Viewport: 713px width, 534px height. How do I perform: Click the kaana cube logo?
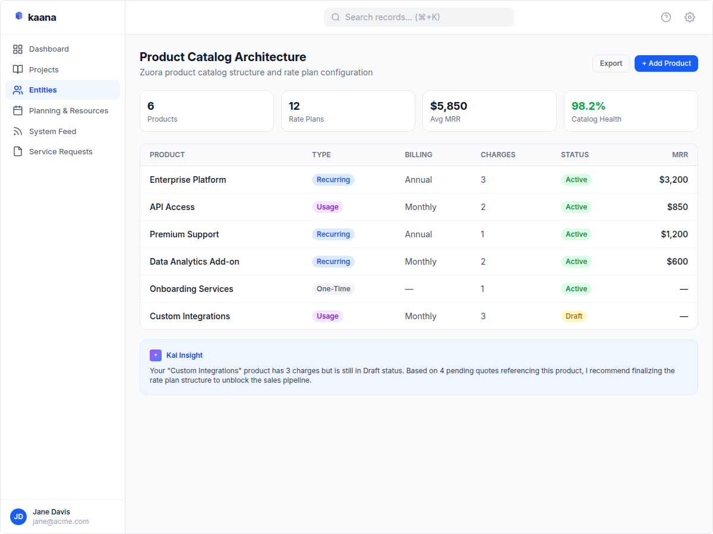18,17
